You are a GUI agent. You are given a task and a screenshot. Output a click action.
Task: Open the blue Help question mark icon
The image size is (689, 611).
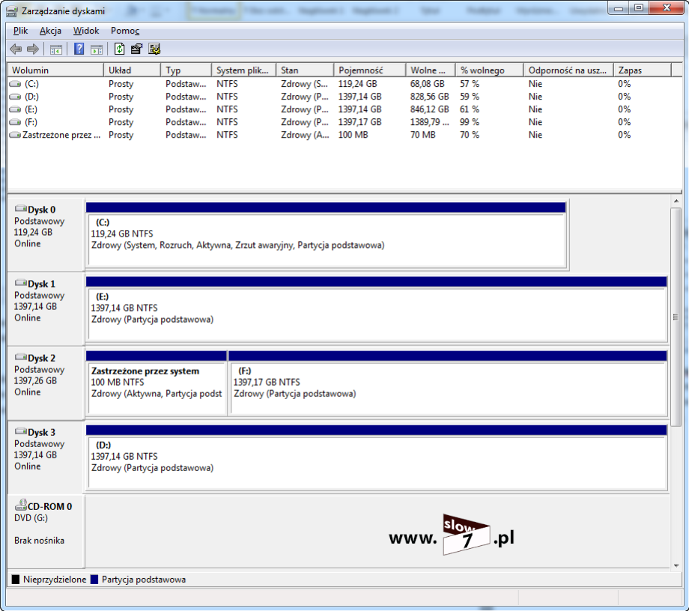[79, 49]
